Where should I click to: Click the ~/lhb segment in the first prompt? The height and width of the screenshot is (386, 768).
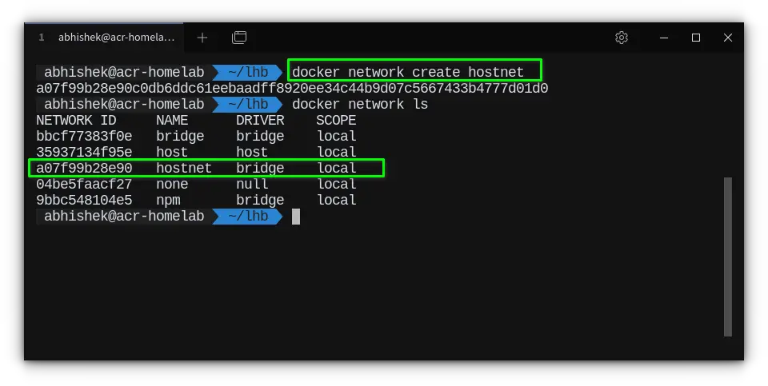247,72
